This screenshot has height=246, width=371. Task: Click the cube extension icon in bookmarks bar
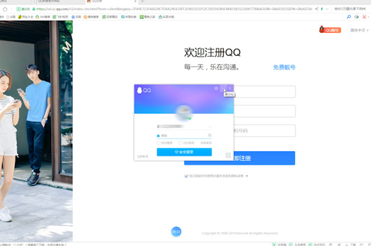tap(356, 17)
